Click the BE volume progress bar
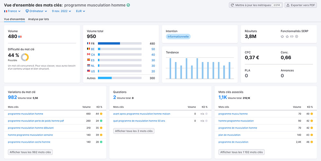The image size is (321, 161). tap(120, 49)
